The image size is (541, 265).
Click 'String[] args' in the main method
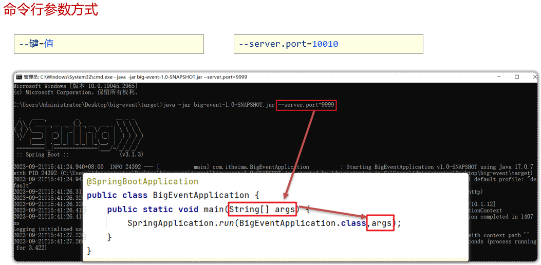262,209
